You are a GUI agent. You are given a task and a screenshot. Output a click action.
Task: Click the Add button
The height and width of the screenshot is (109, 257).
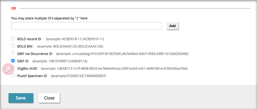[173, 26]
